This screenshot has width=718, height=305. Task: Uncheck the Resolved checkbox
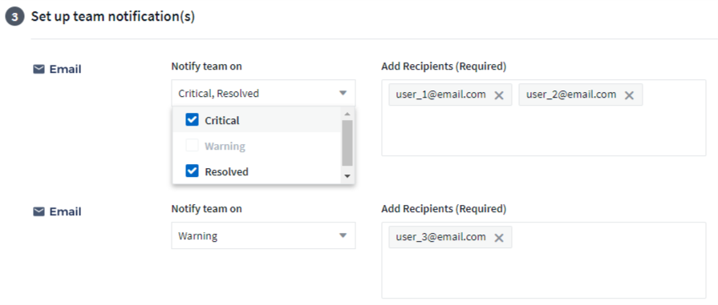[x=192, y=171]
